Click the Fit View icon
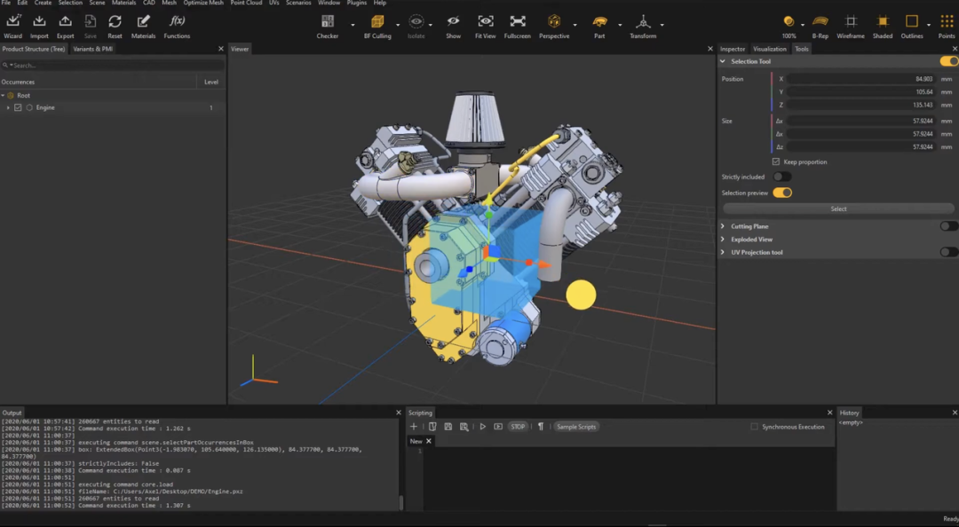 click(486, 22)
